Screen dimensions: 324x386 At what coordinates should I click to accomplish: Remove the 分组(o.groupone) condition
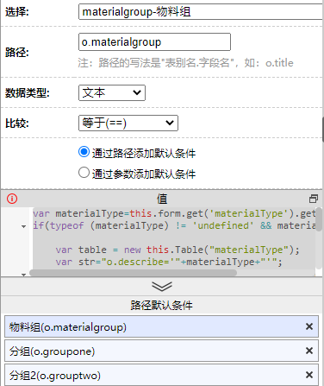click(x=309, y=351)
